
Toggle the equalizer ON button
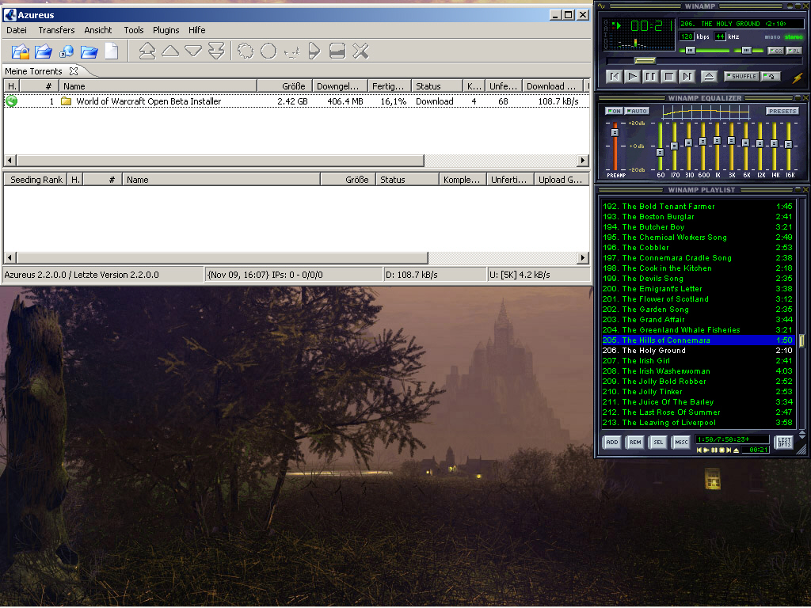[614, 111]
